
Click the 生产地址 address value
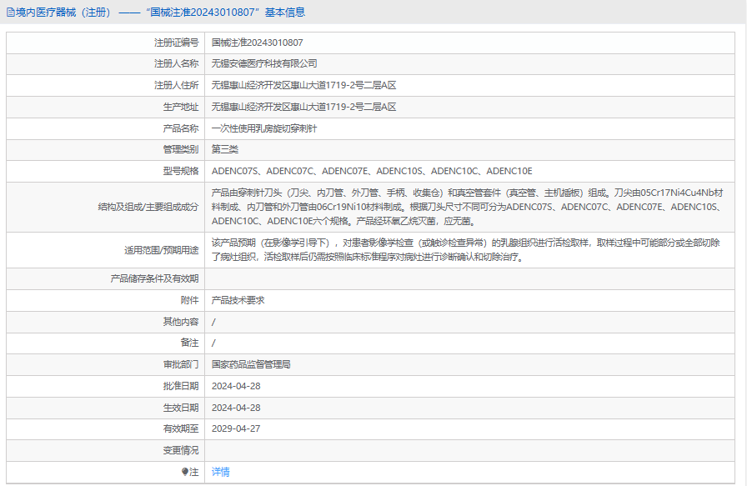[304, 107]
